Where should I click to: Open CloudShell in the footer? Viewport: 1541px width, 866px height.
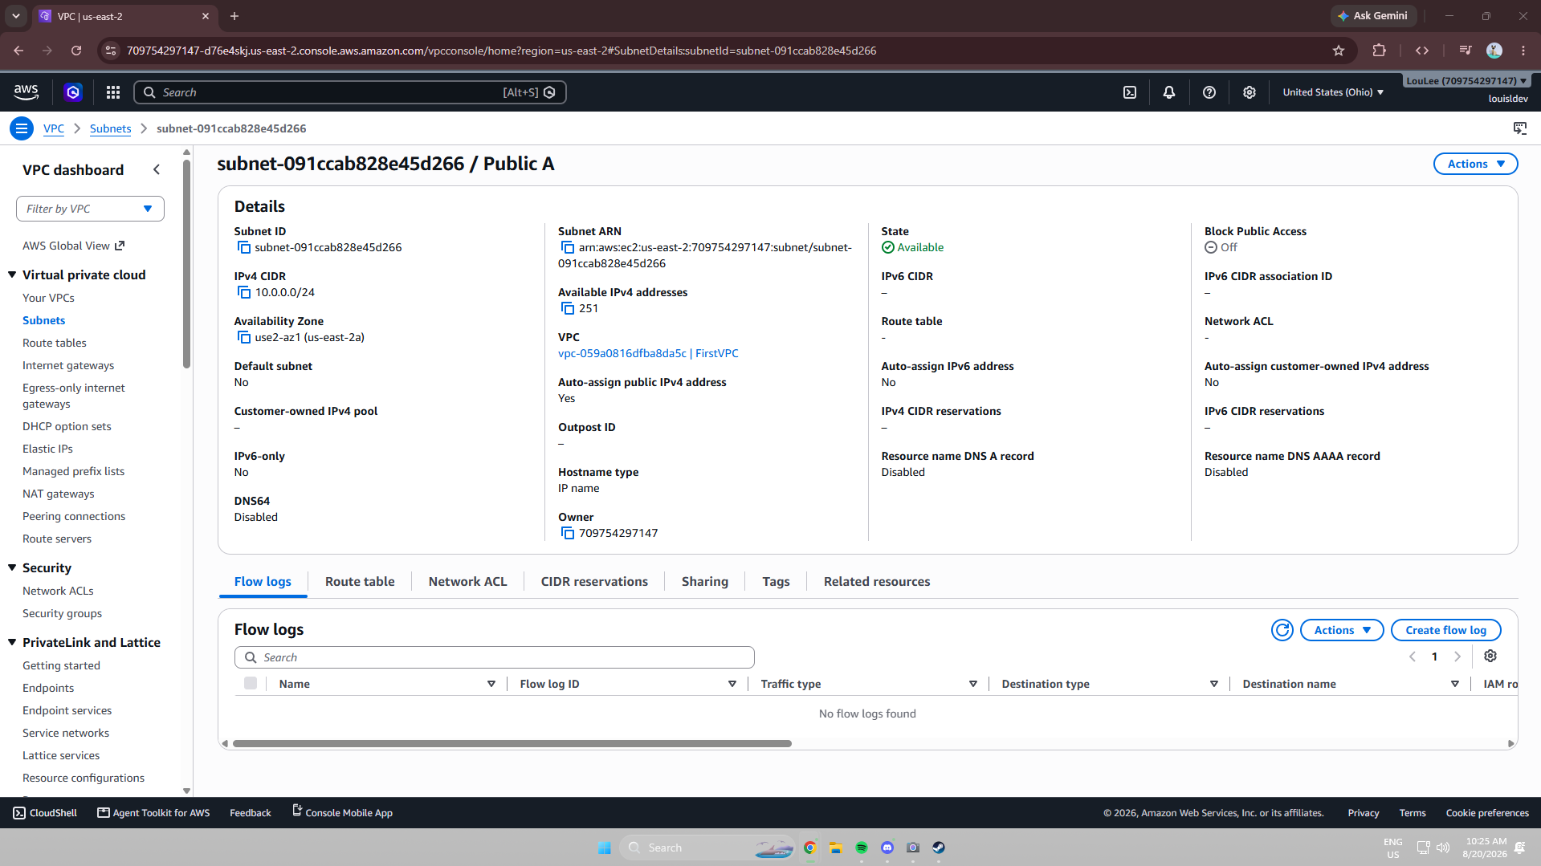tap(45, 813)
